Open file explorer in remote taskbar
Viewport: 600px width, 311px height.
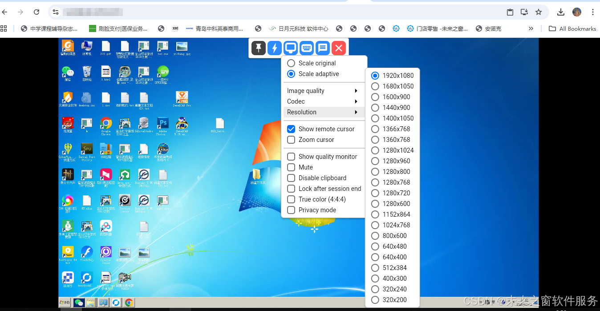coord(91,303)
